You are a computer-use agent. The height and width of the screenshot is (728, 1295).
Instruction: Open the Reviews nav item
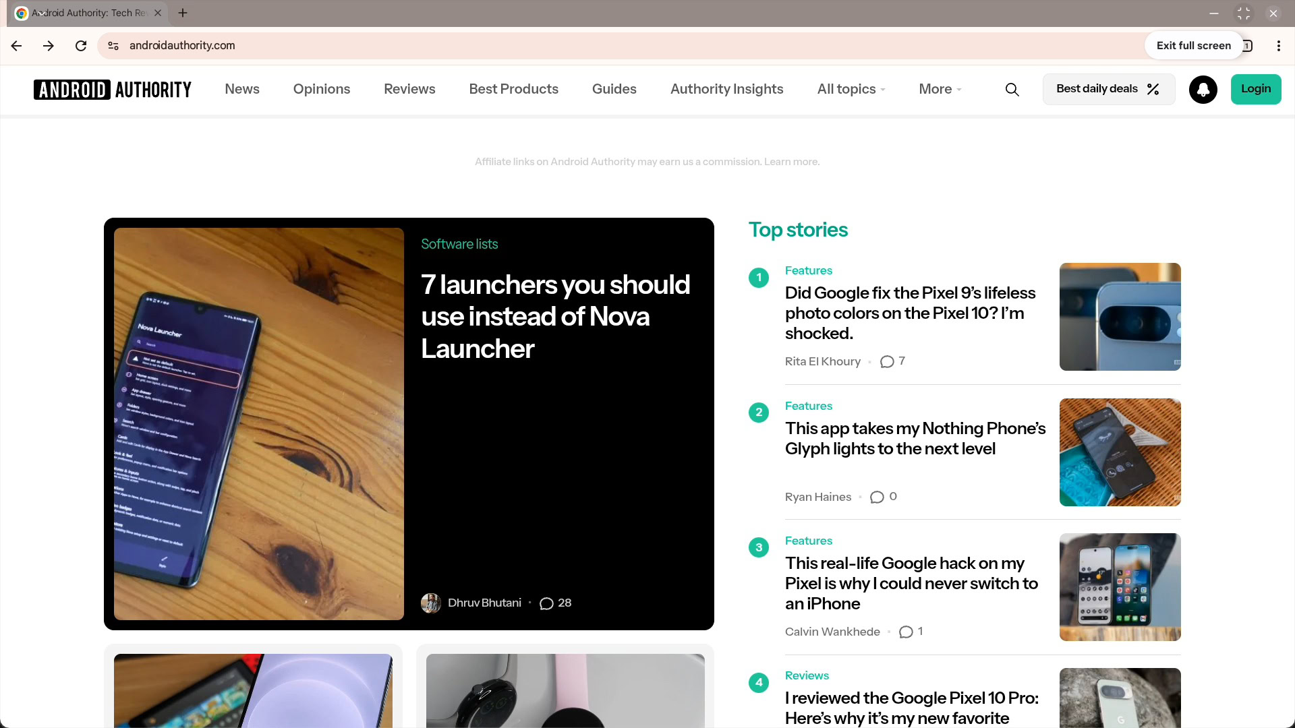(x=409, y=89)
